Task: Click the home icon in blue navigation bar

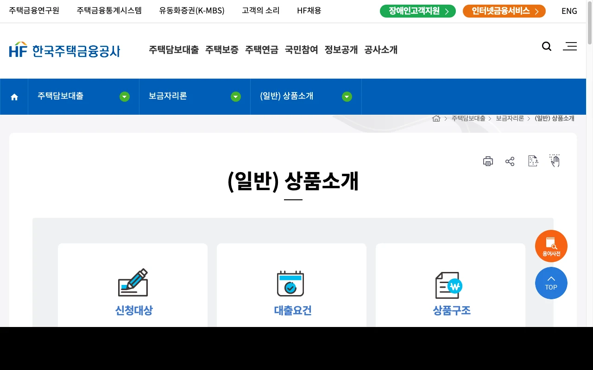Action: (x=14, y=97)
